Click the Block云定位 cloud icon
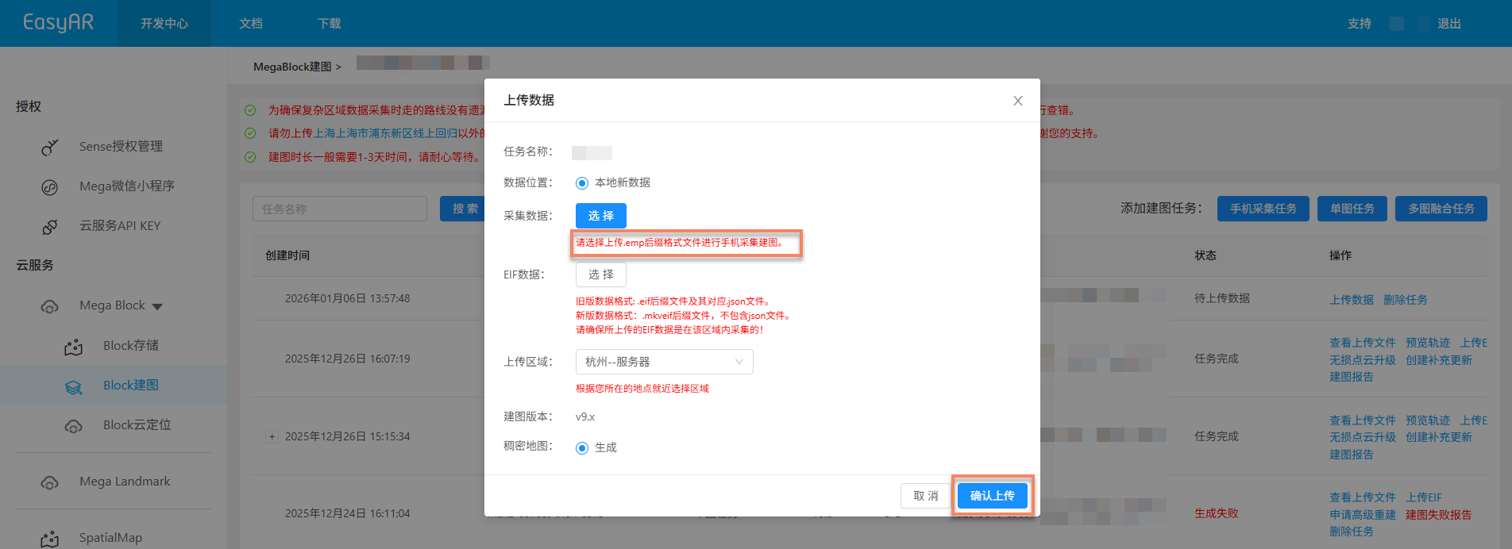 (74, 426)
